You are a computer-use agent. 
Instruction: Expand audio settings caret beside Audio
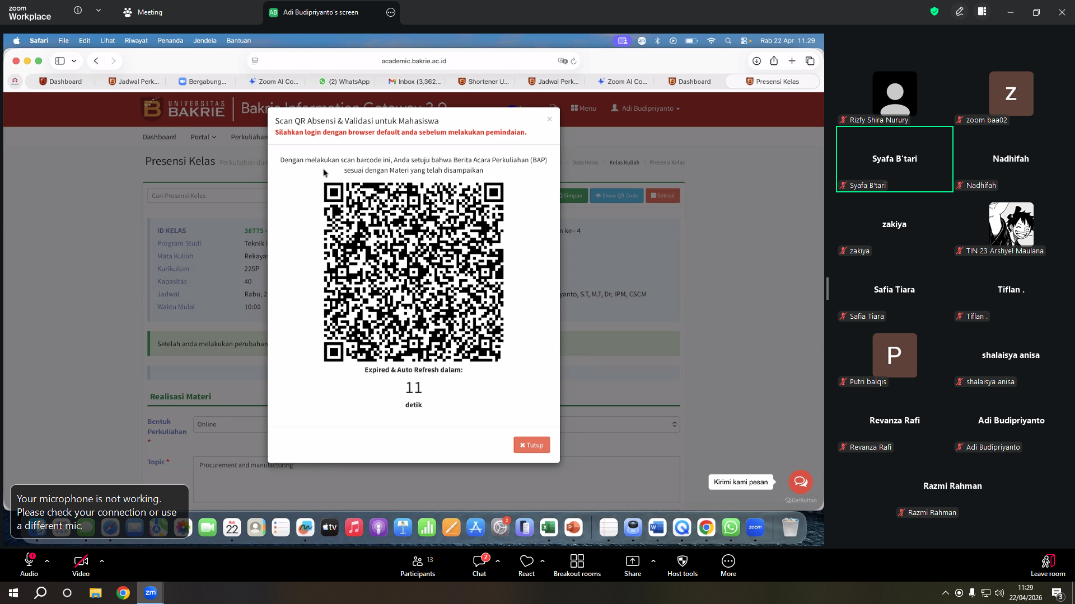click(47, 560)
